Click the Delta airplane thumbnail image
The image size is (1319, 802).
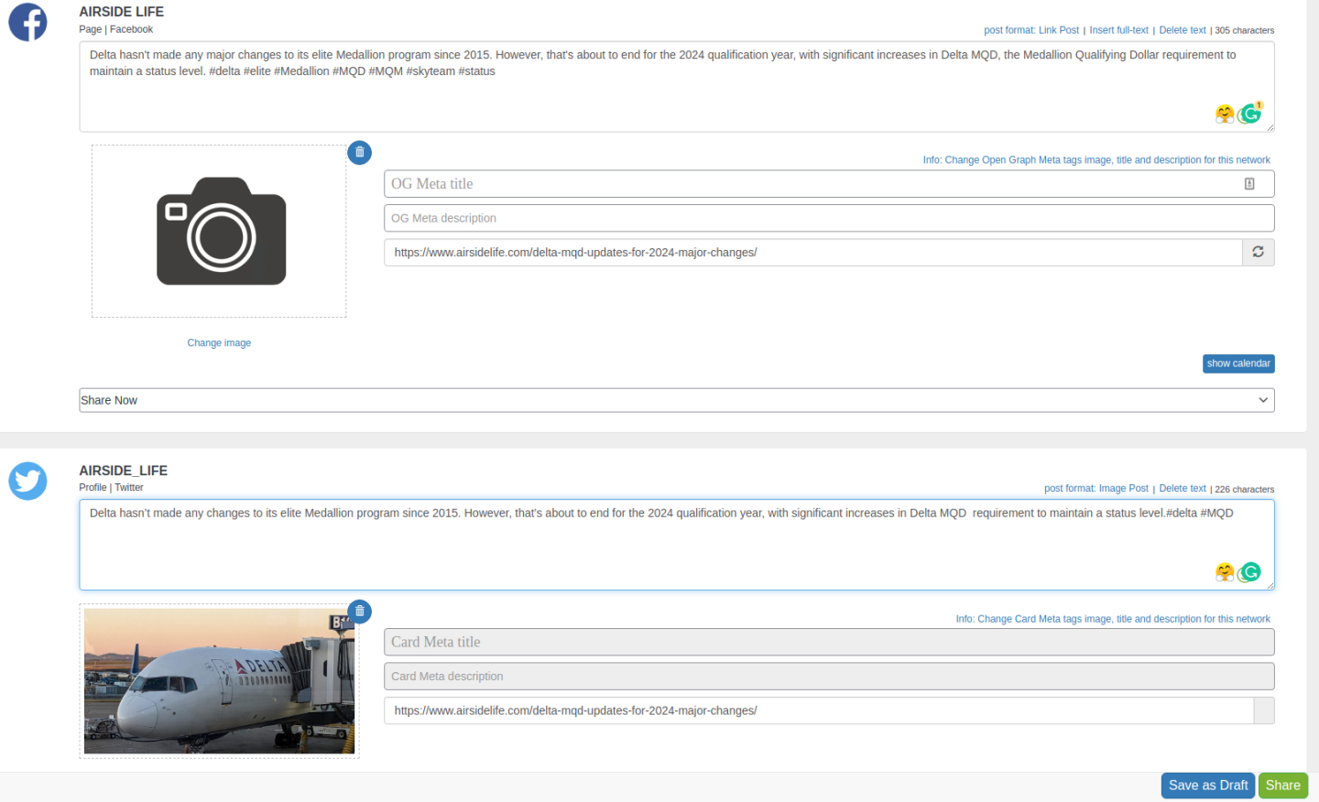[219, 681]
